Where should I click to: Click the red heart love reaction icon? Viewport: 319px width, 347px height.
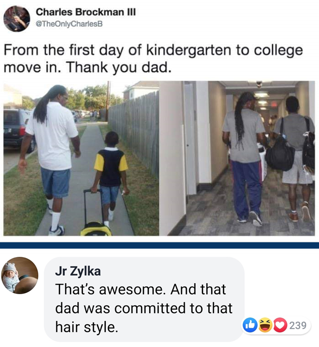coord(280,325)
